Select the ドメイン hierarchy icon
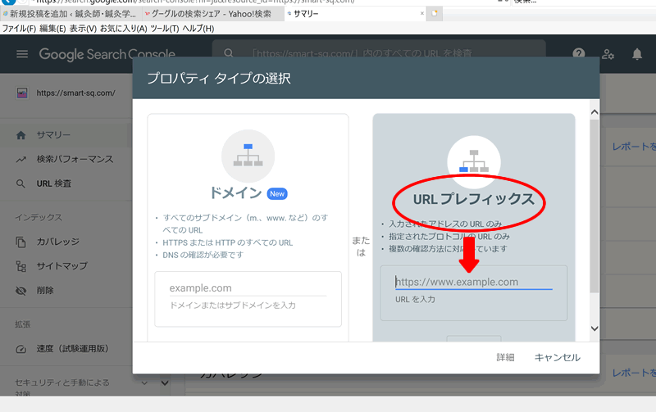This screenshot has width=656, height=412. pos(248,155)
